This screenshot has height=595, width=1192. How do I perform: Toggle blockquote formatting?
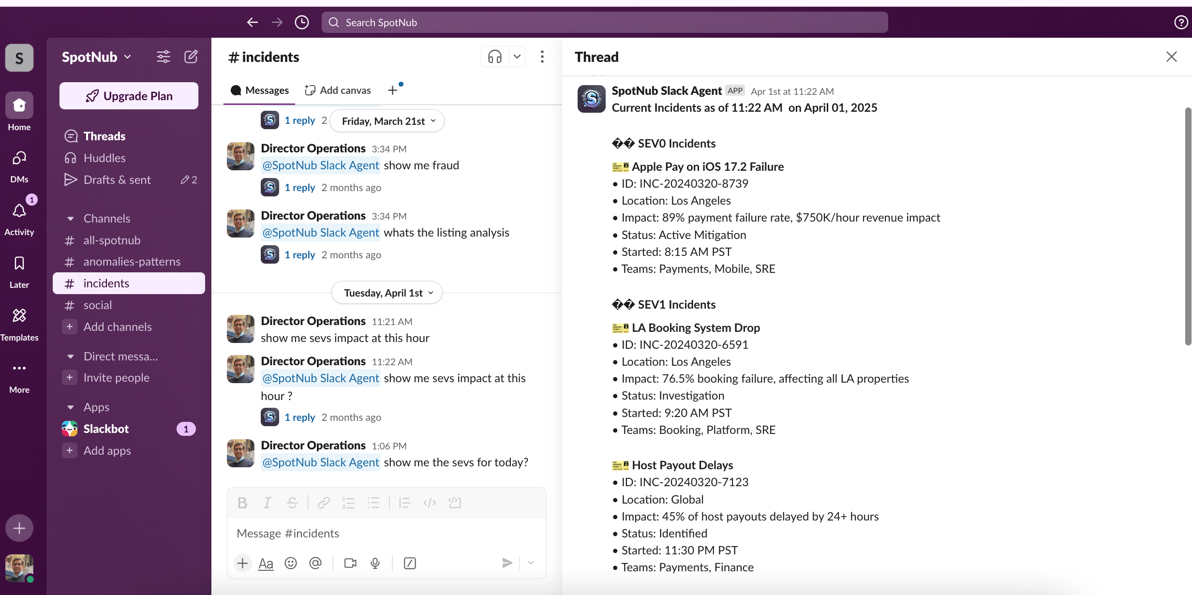click(404, 503)
